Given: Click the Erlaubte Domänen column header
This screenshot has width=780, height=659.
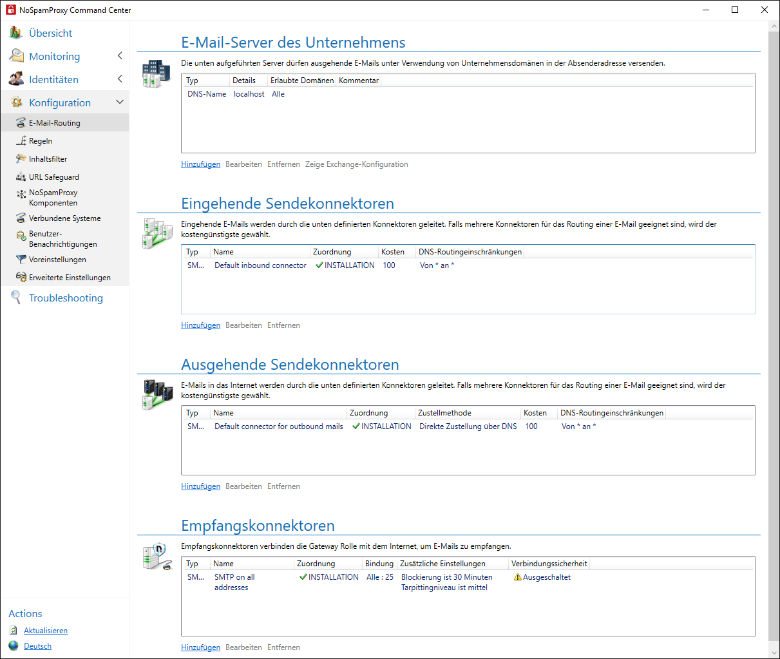Looking at the screenshot, I should (302, 81).
